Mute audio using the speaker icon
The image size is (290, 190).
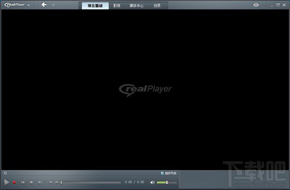152,182
